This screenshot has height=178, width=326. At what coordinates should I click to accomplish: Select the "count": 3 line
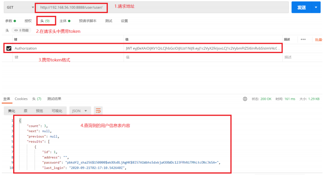[37, 126]
